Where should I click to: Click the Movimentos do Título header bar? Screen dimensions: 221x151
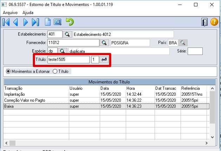110,82
